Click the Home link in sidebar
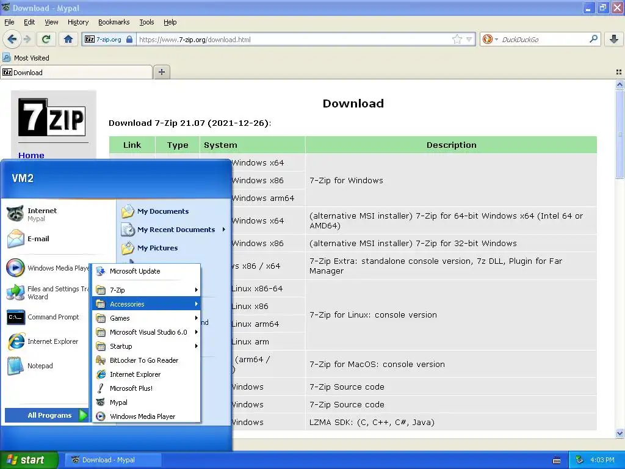 (31, 155)
